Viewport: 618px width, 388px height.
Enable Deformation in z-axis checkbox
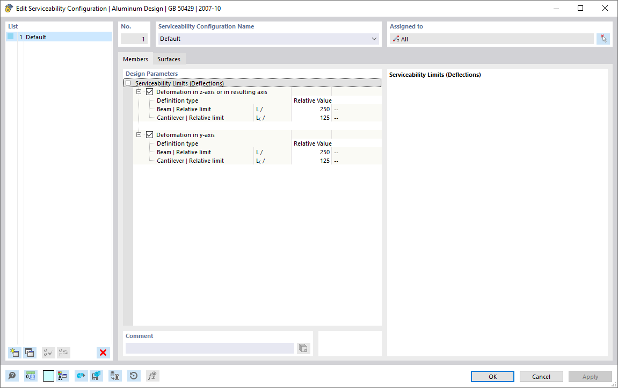149,91
